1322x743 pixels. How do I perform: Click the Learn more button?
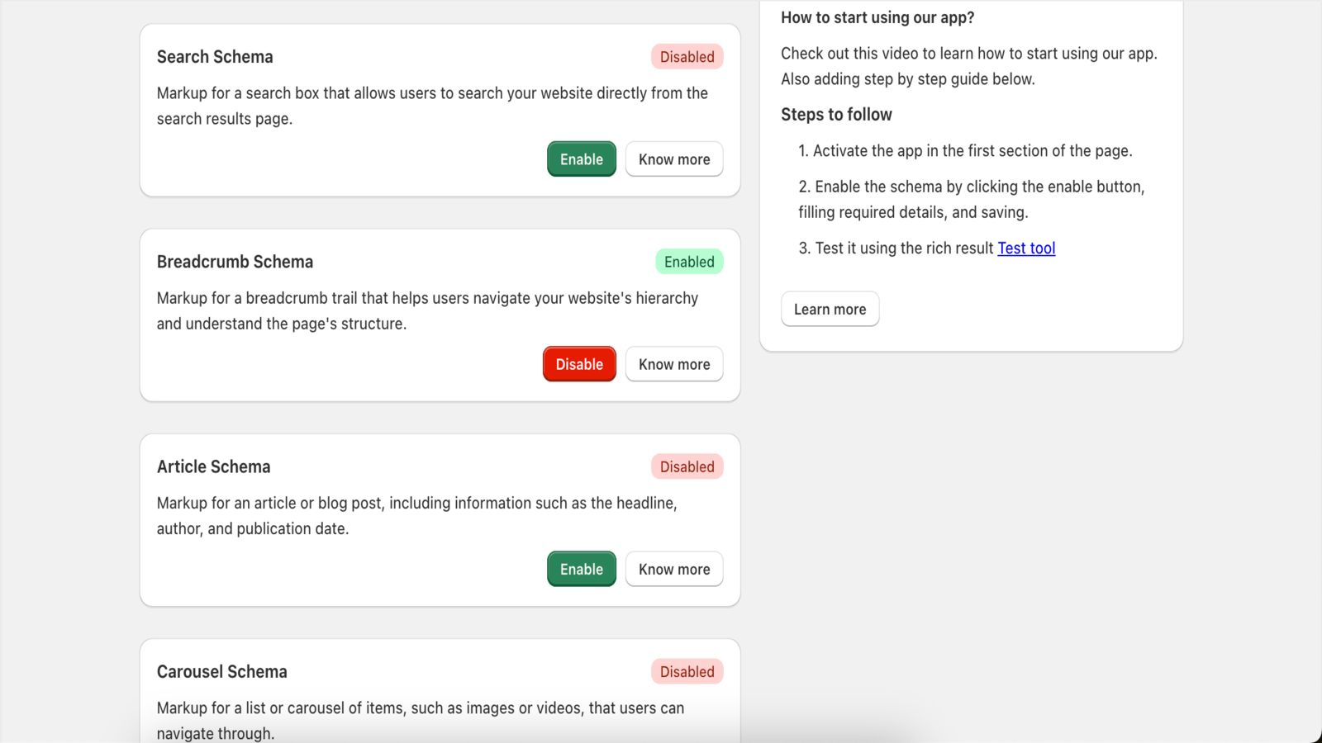(x=830, y=309)
